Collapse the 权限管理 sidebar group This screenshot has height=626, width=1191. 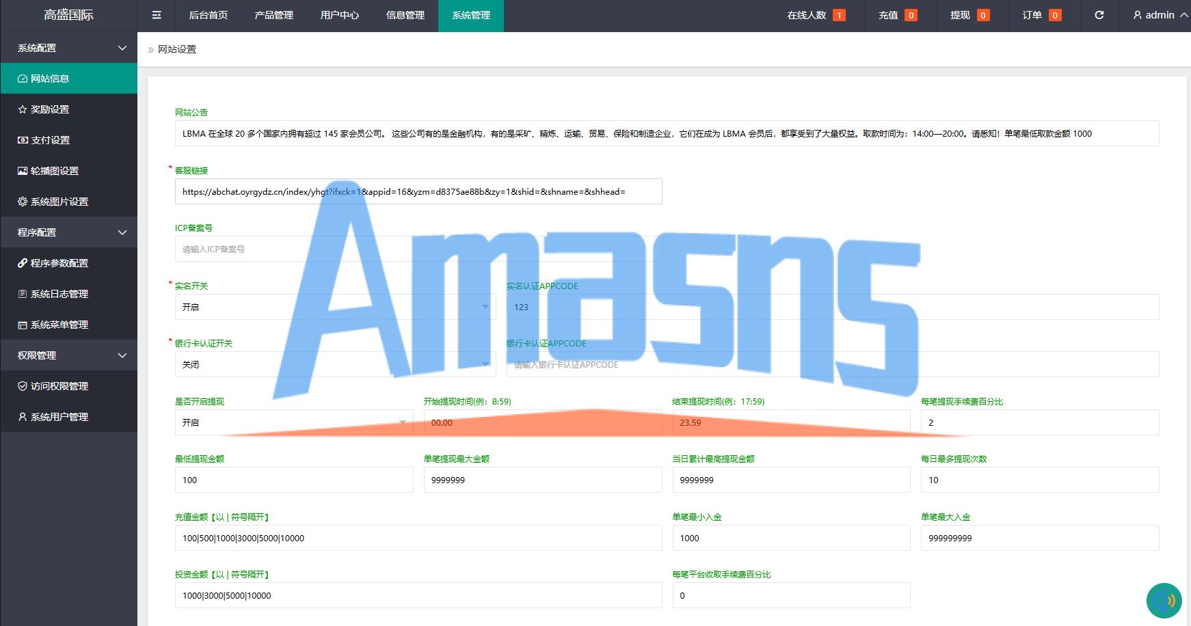pos(68,355)
